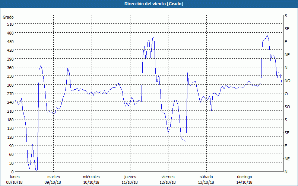Click the "sábado" day label
This screenshot has width=298, height=186.
click(x=206, y=177)
